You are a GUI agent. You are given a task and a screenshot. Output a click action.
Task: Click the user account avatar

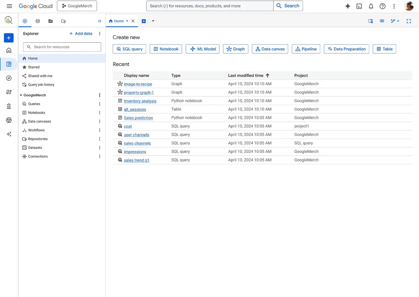tap(409, 6)
